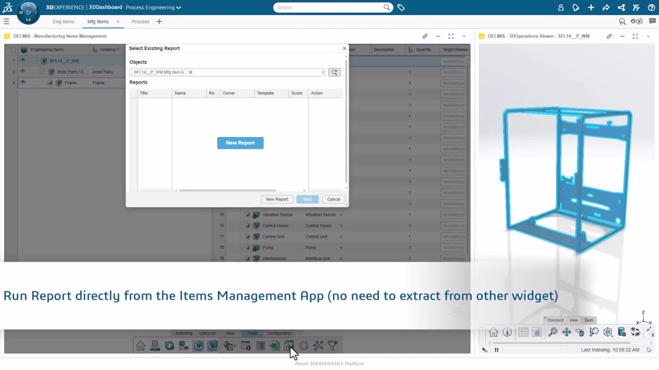Select the Pan arrows tool in viewer
Viewport: 659px width, 370px height.
pos(566,332)
